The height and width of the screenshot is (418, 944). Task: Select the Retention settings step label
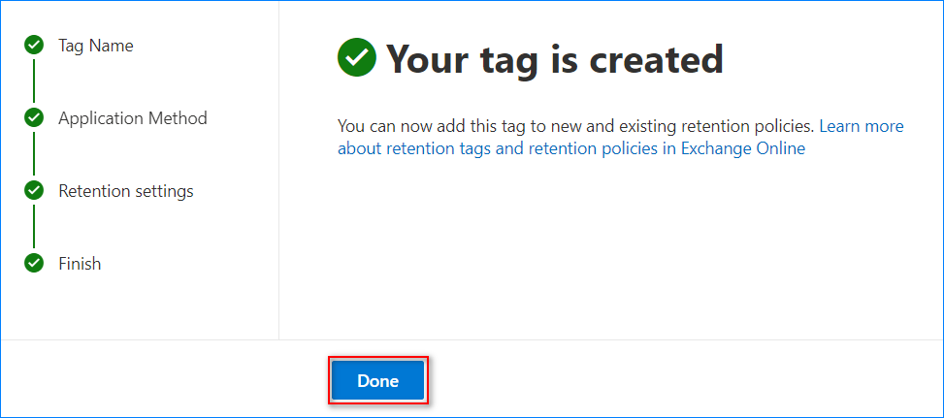click(x=125, y=191)
